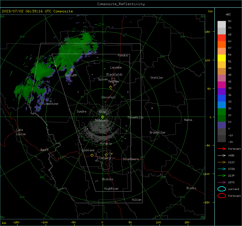Click the Vulcan town label

(137, 200)
